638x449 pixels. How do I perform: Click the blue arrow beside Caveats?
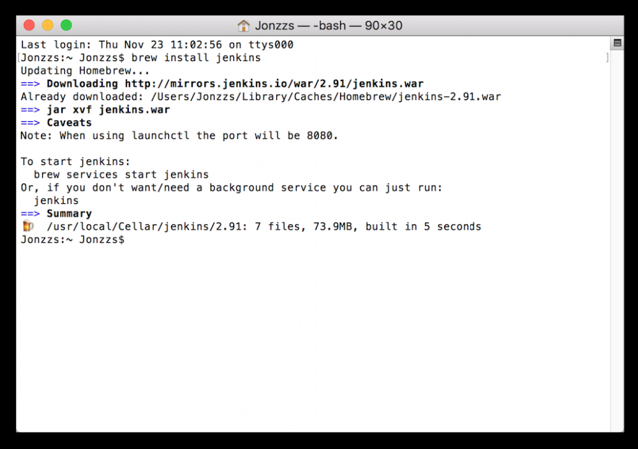point(30,122)
